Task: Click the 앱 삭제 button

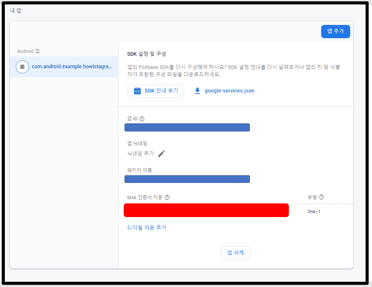Action: 235,253
